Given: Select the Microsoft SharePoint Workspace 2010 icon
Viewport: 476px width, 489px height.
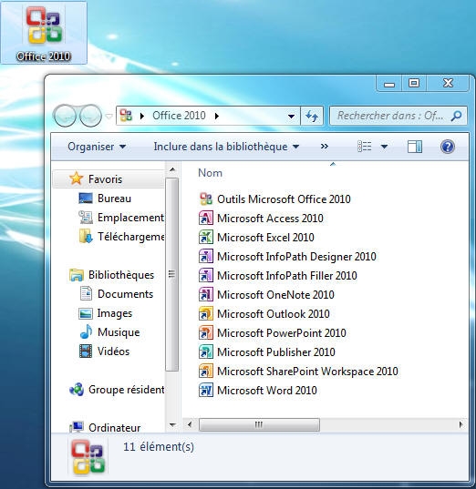Looking at the screenshot, I should [x=206, y=372].
